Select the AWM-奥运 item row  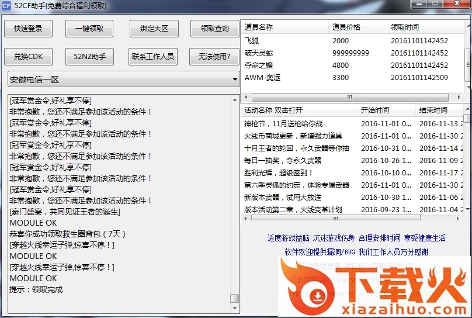[x=352, y=78]
